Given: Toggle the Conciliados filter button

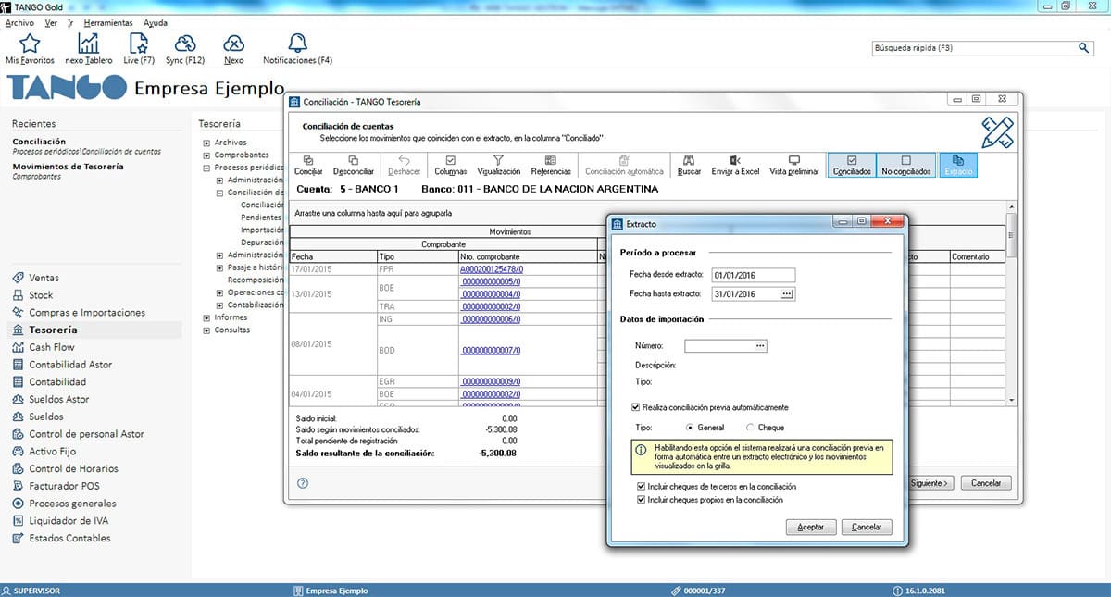Looking at the screenshot, I should (852, 166).
